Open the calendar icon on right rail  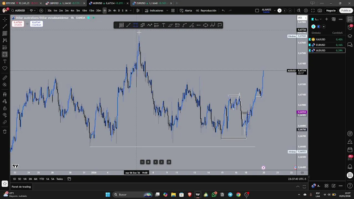coord(350,150)
